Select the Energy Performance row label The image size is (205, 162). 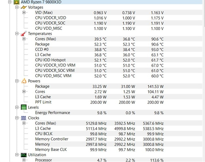tap(52, 113)
